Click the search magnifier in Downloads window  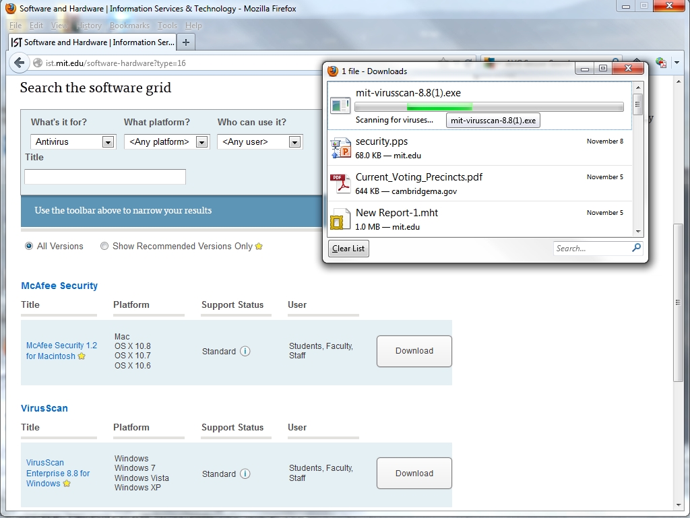pos(635,248)
